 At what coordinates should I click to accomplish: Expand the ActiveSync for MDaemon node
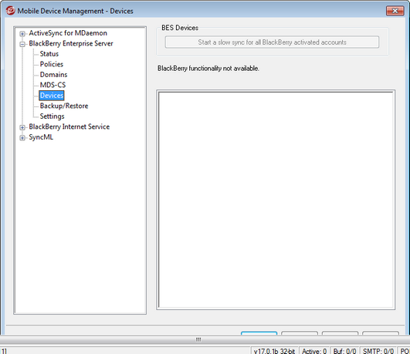pyautogui.click(x=22, y=34)
